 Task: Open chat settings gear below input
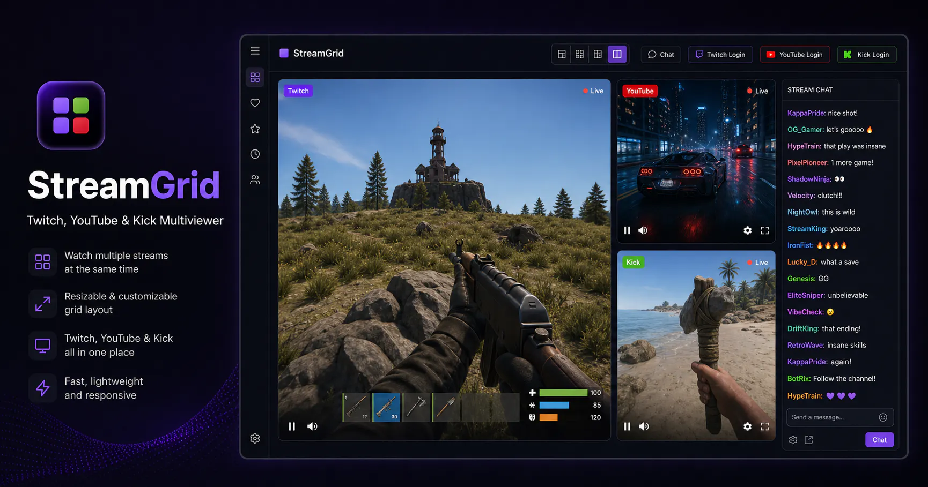(x=793, y=440)
